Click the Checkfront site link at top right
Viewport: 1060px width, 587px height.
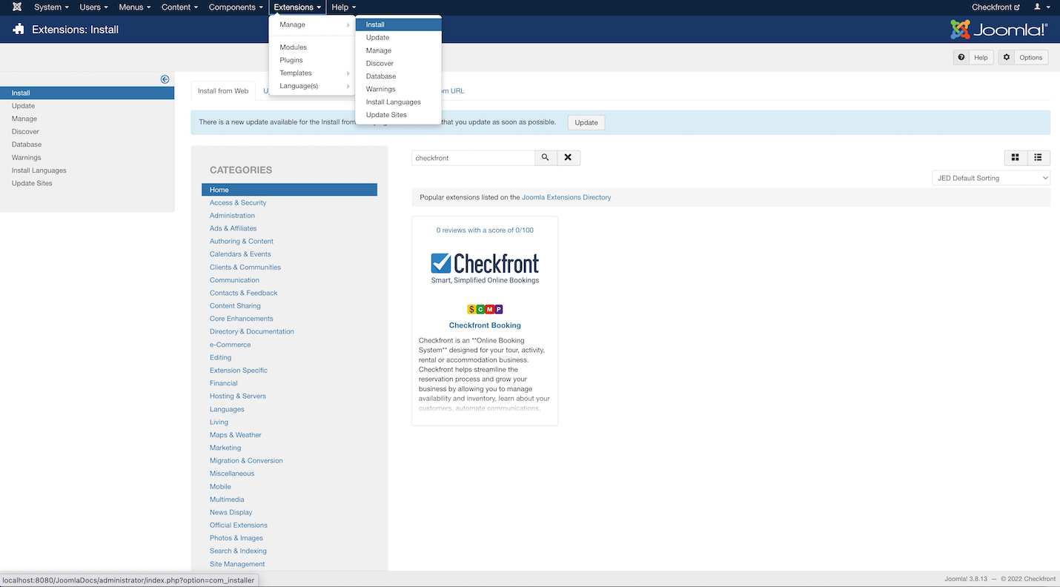tap(996, 7)
